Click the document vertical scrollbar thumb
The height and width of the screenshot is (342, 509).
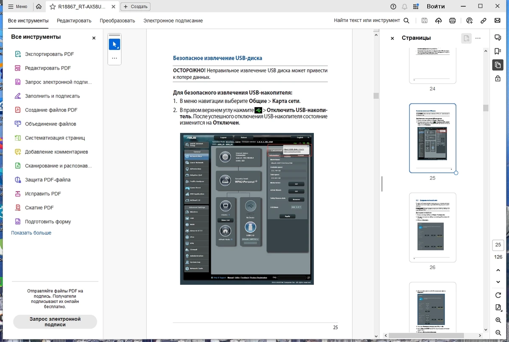[376, 96]
